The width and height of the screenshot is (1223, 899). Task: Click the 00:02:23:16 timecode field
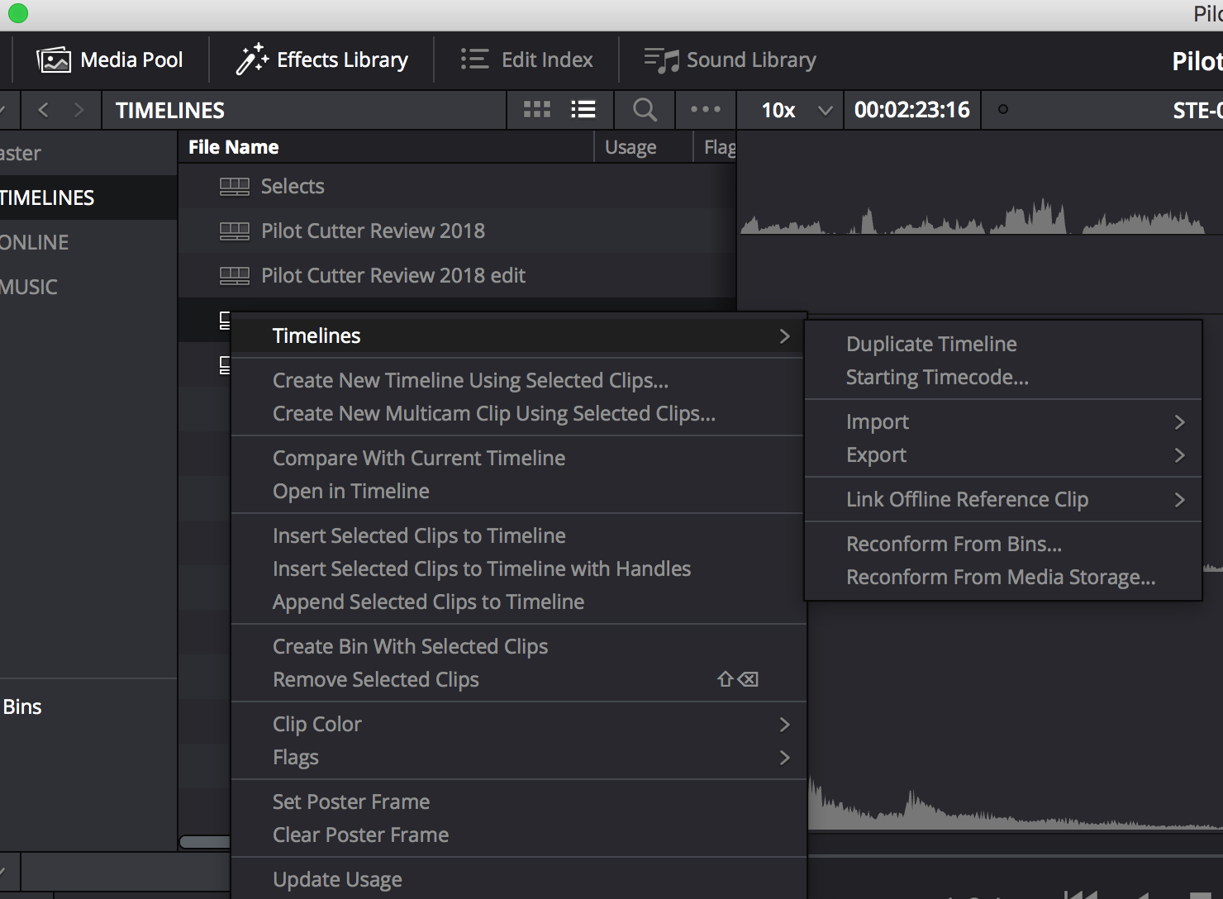coord(912,110)
